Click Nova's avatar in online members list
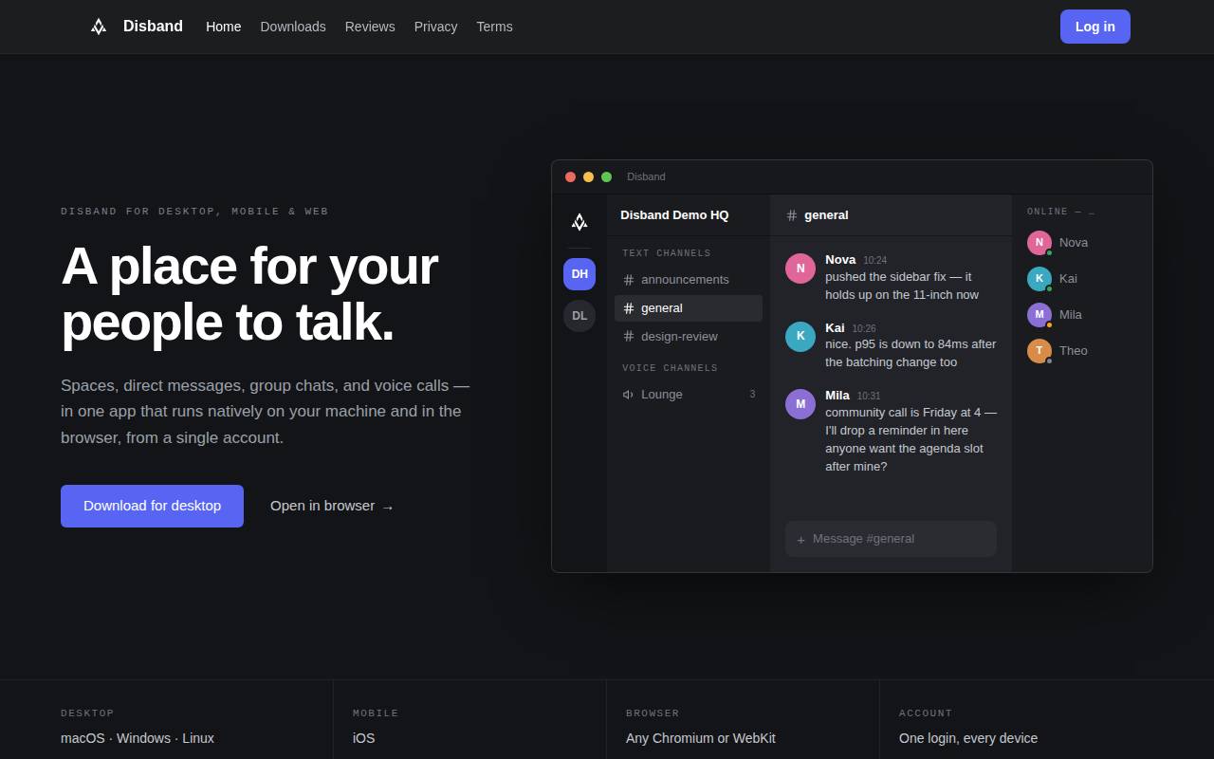The image size is (1214, 759). [1039, 243]
